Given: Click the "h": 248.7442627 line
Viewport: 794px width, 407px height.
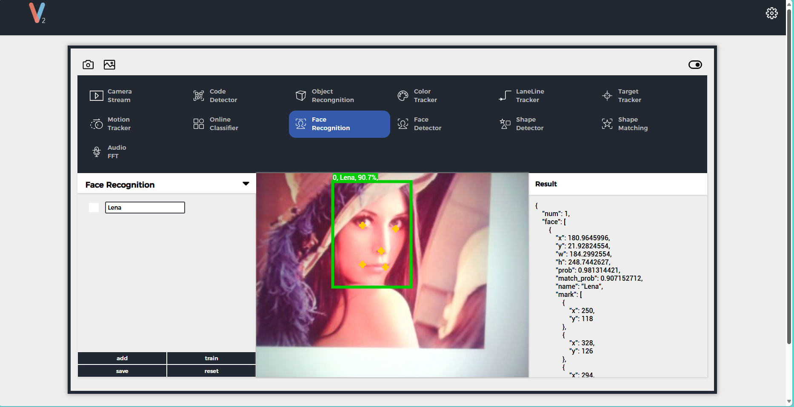Looking at the screenshot, I should tap(583, 262).
